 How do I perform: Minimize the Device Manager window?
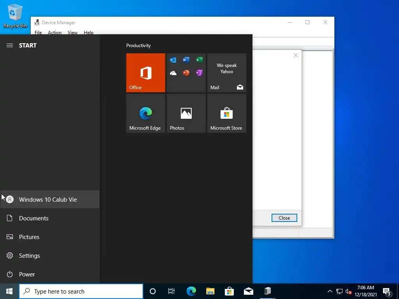tap(290, 22)
